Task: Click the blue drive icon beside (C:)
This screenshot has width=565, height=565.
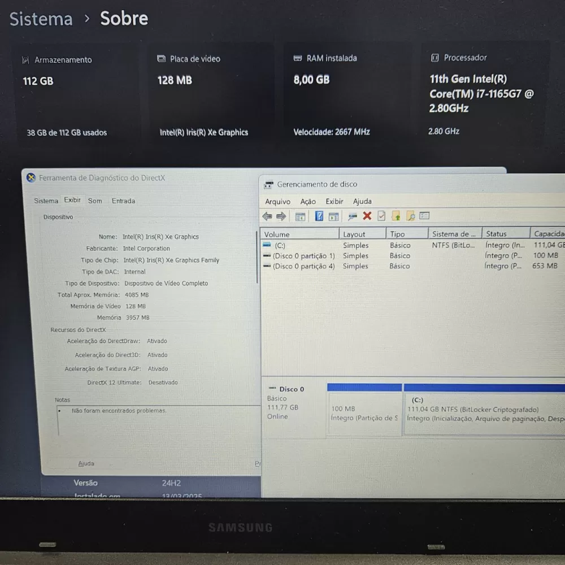Action: (267, 245)
